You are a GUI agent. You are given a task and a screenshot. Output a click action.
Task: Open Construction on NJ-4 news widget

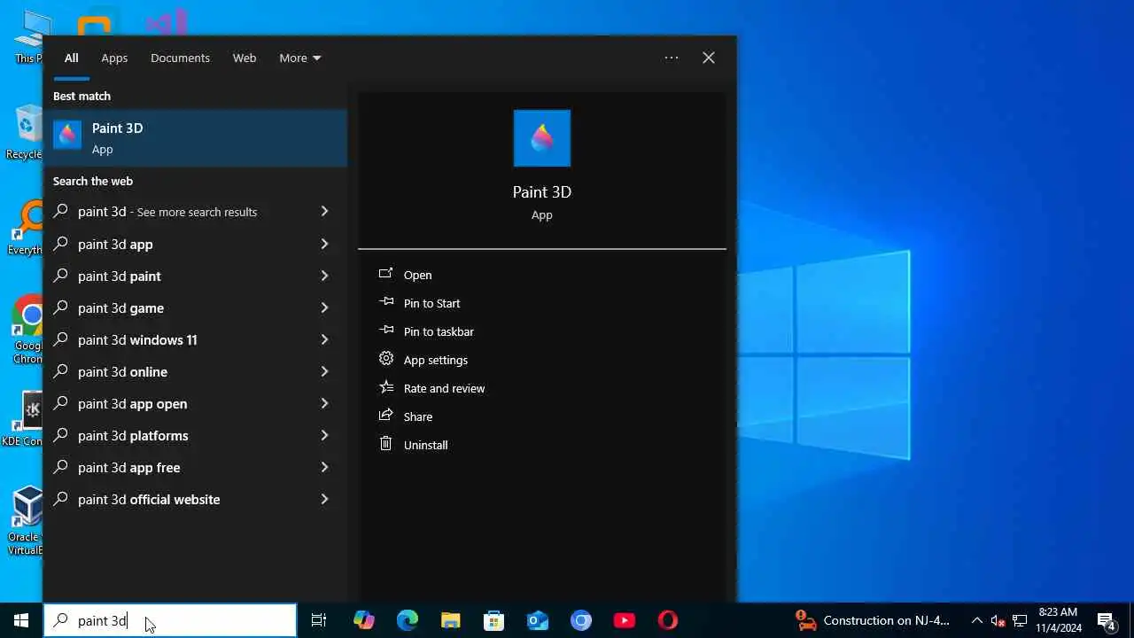tap(873, 620)
